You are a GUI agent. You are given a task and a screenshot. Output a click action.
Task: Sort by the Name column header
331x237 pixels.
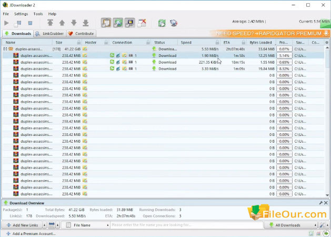(11, 43)
